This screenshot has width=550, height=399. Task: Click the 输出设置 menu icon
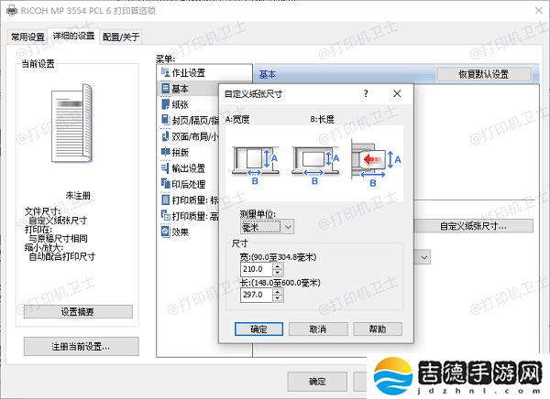165,168
